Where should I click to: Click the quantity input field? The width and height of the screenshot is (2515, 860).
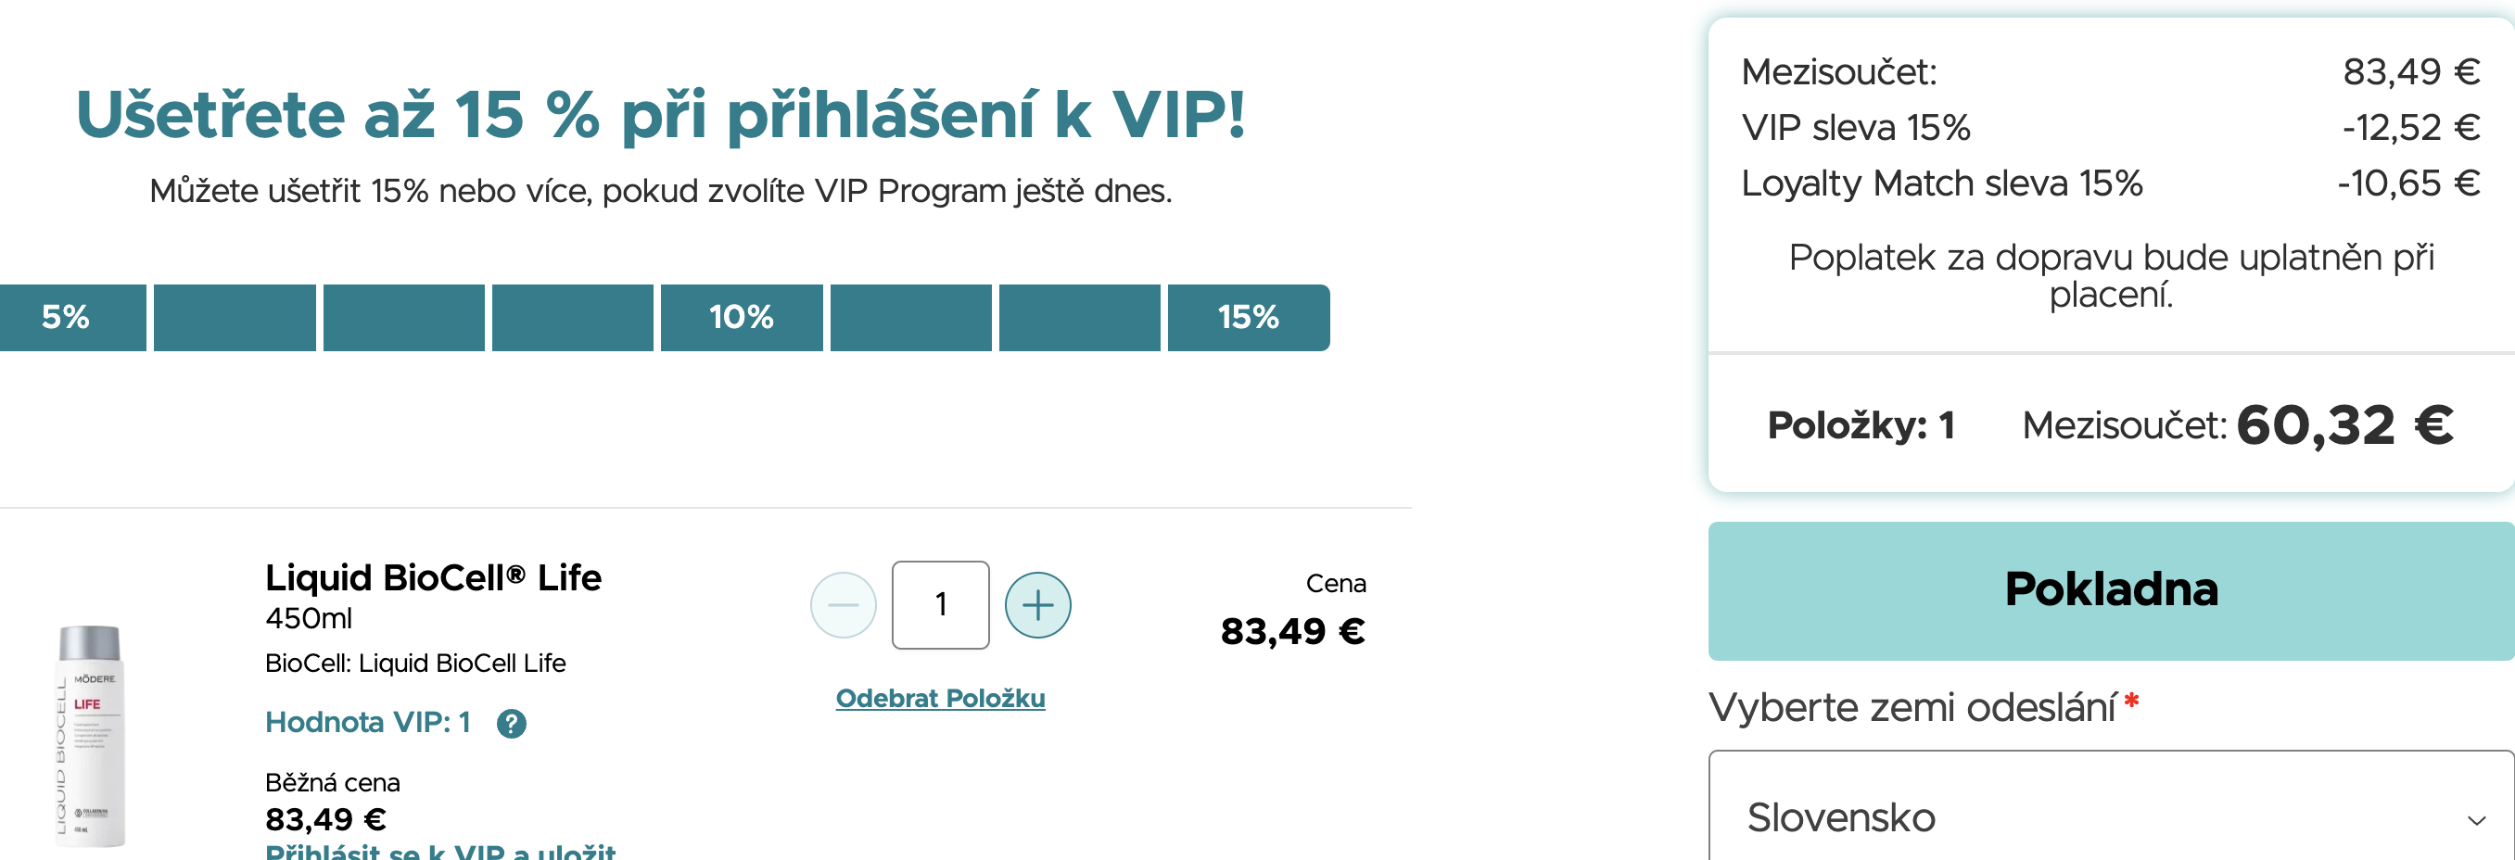coord(940,605)
